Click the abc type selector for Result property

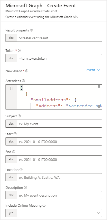click(11, 38)
